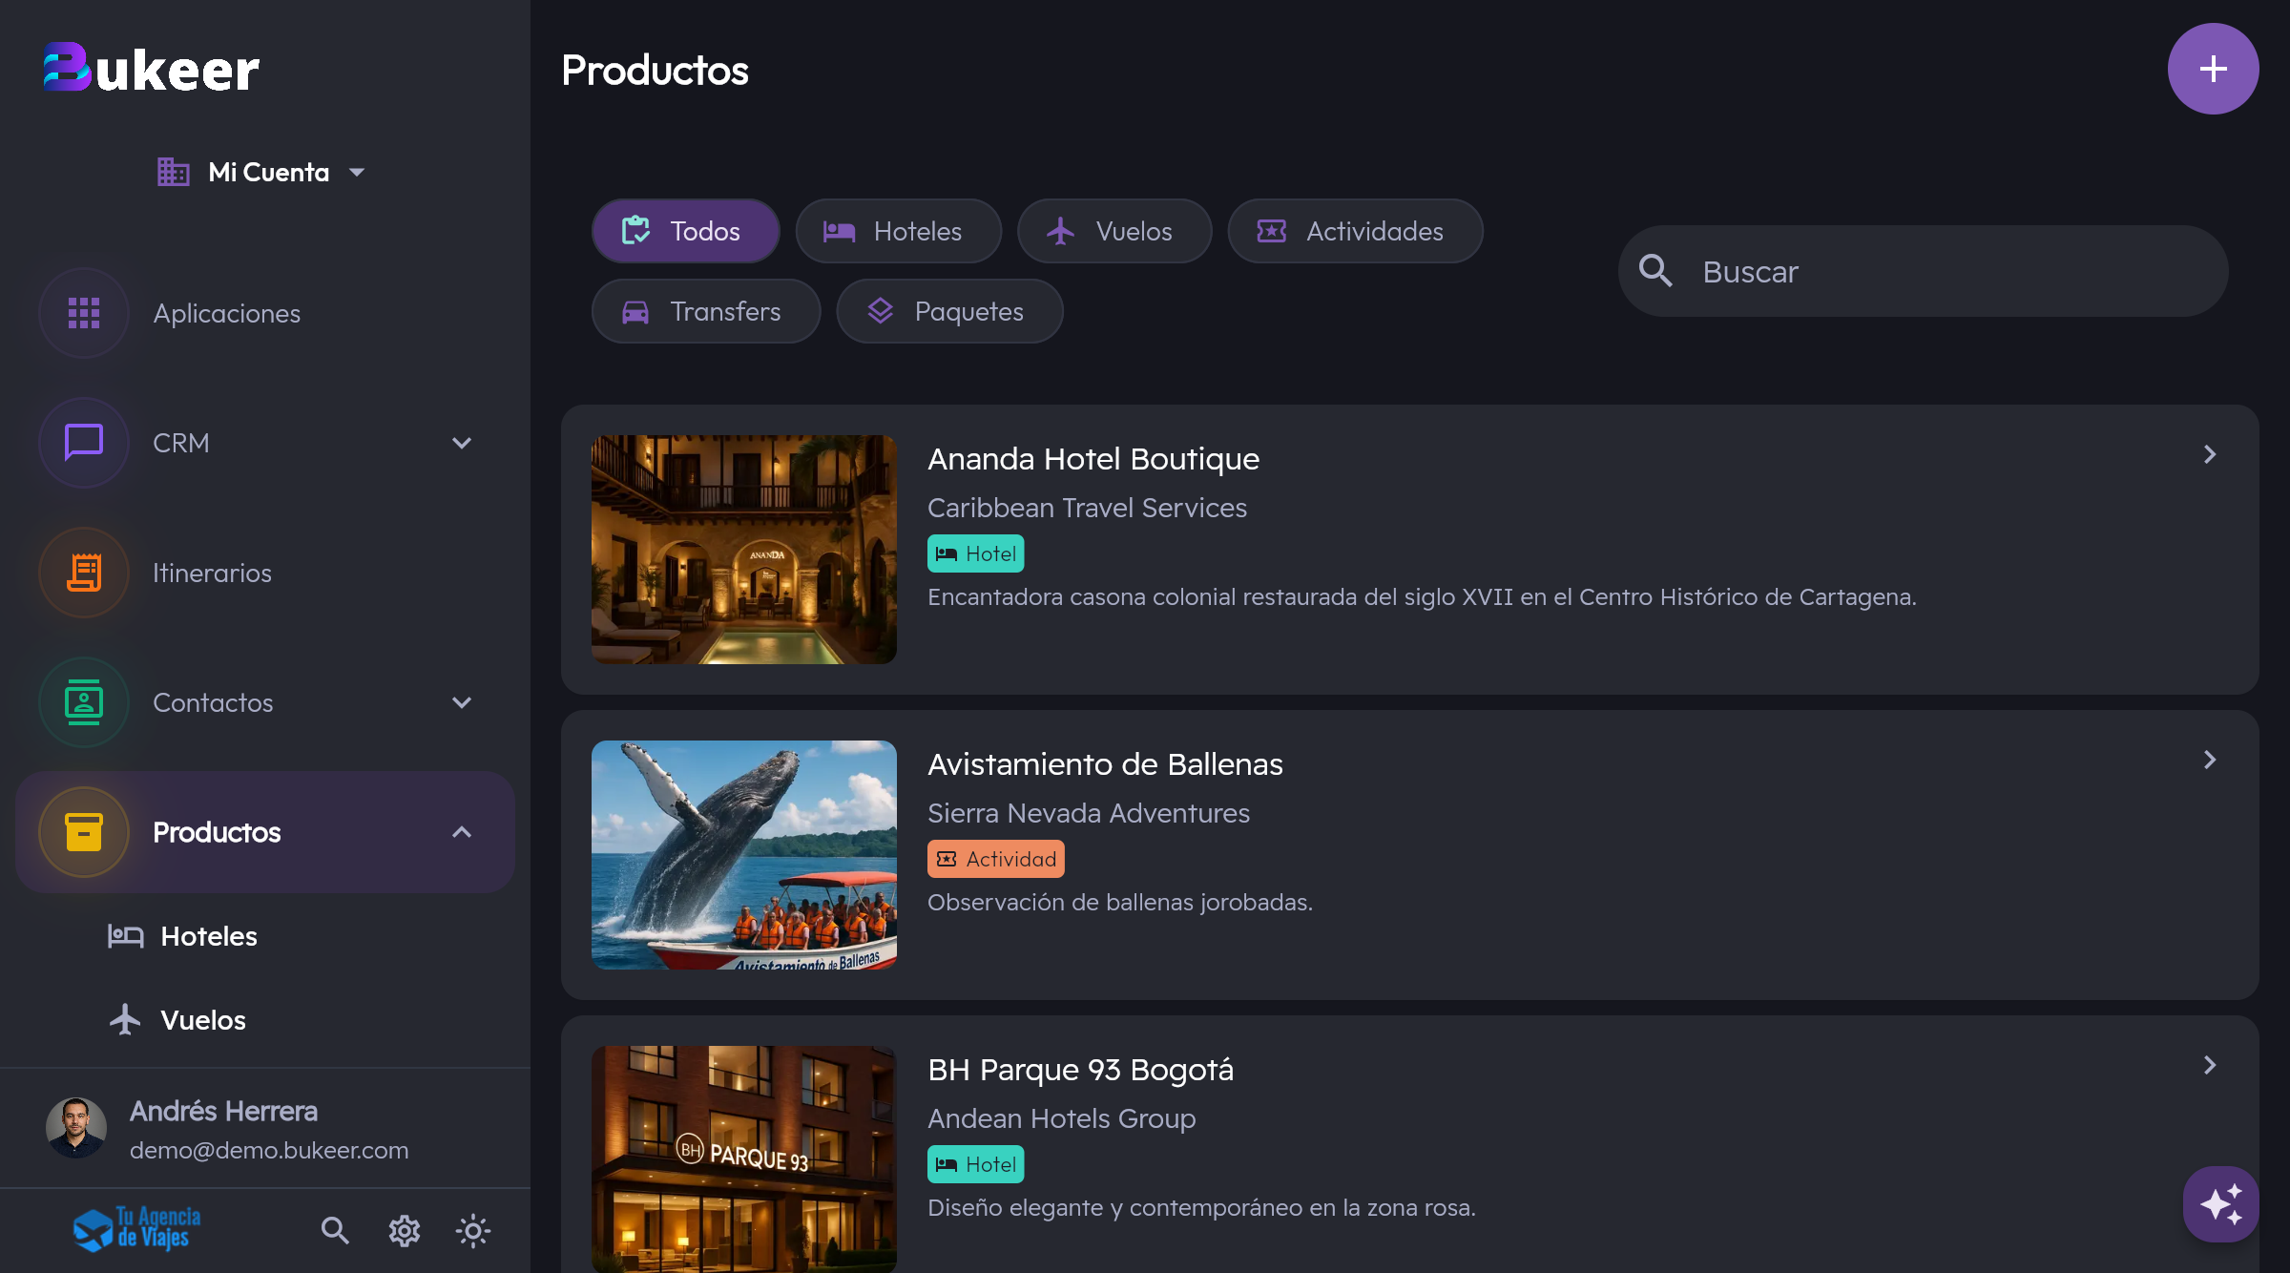
Task: Enable the Actividades filter
Action: click(1355, 231)
